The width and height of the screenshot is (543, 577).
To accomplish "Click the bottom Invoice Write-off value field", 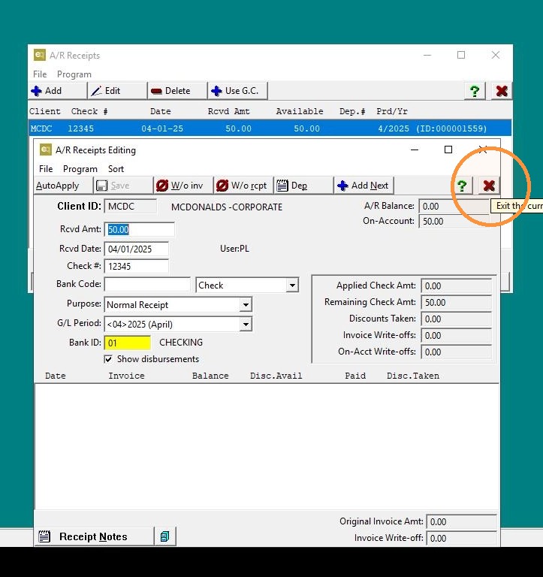I will 461,539.
